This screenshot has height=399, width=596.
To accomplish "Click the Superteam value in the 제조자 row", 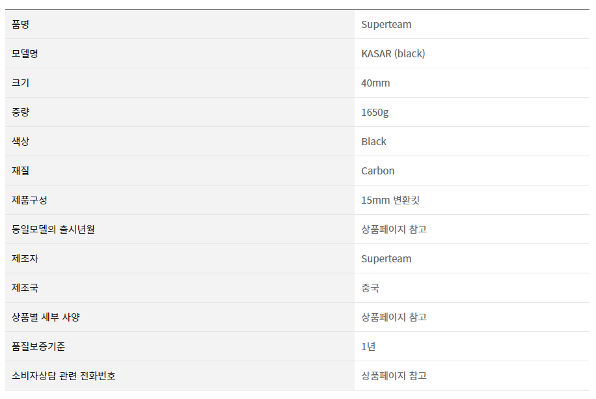I will pyautogui.click(x=386, y=258).
